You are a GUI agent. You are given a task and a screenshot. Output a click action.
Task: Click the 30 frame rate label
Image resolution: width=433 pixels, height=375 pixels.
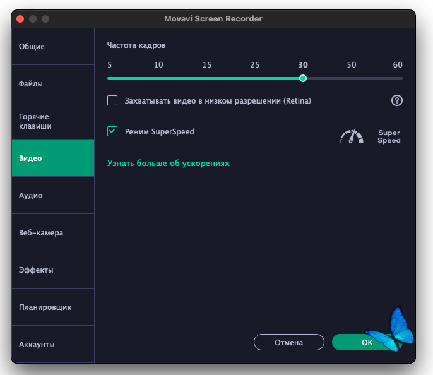coord(303,65)
